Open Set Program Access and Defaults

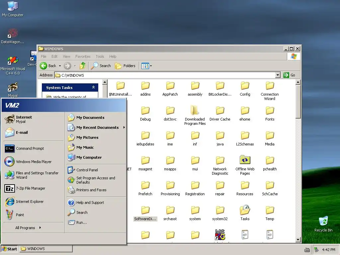pos(96,180)
